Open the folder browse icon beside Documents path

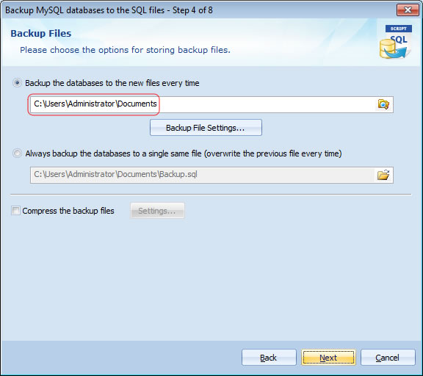tap(383, 104)
